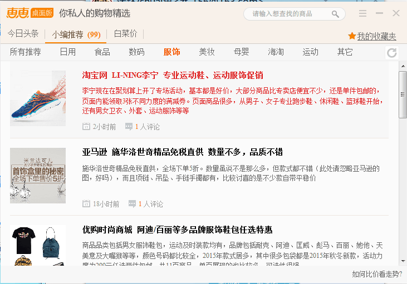Click the scrollbar up arrow
Viewport: 407px width, 284px height.
403,66
